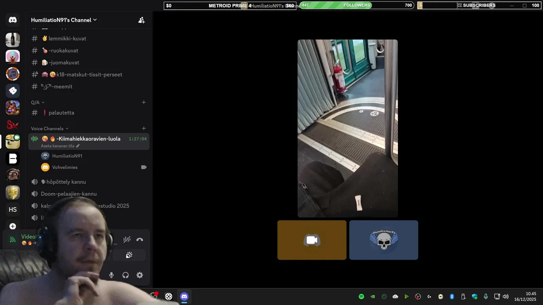Edit 'Aseta kanavan tila' channel status

60,146
